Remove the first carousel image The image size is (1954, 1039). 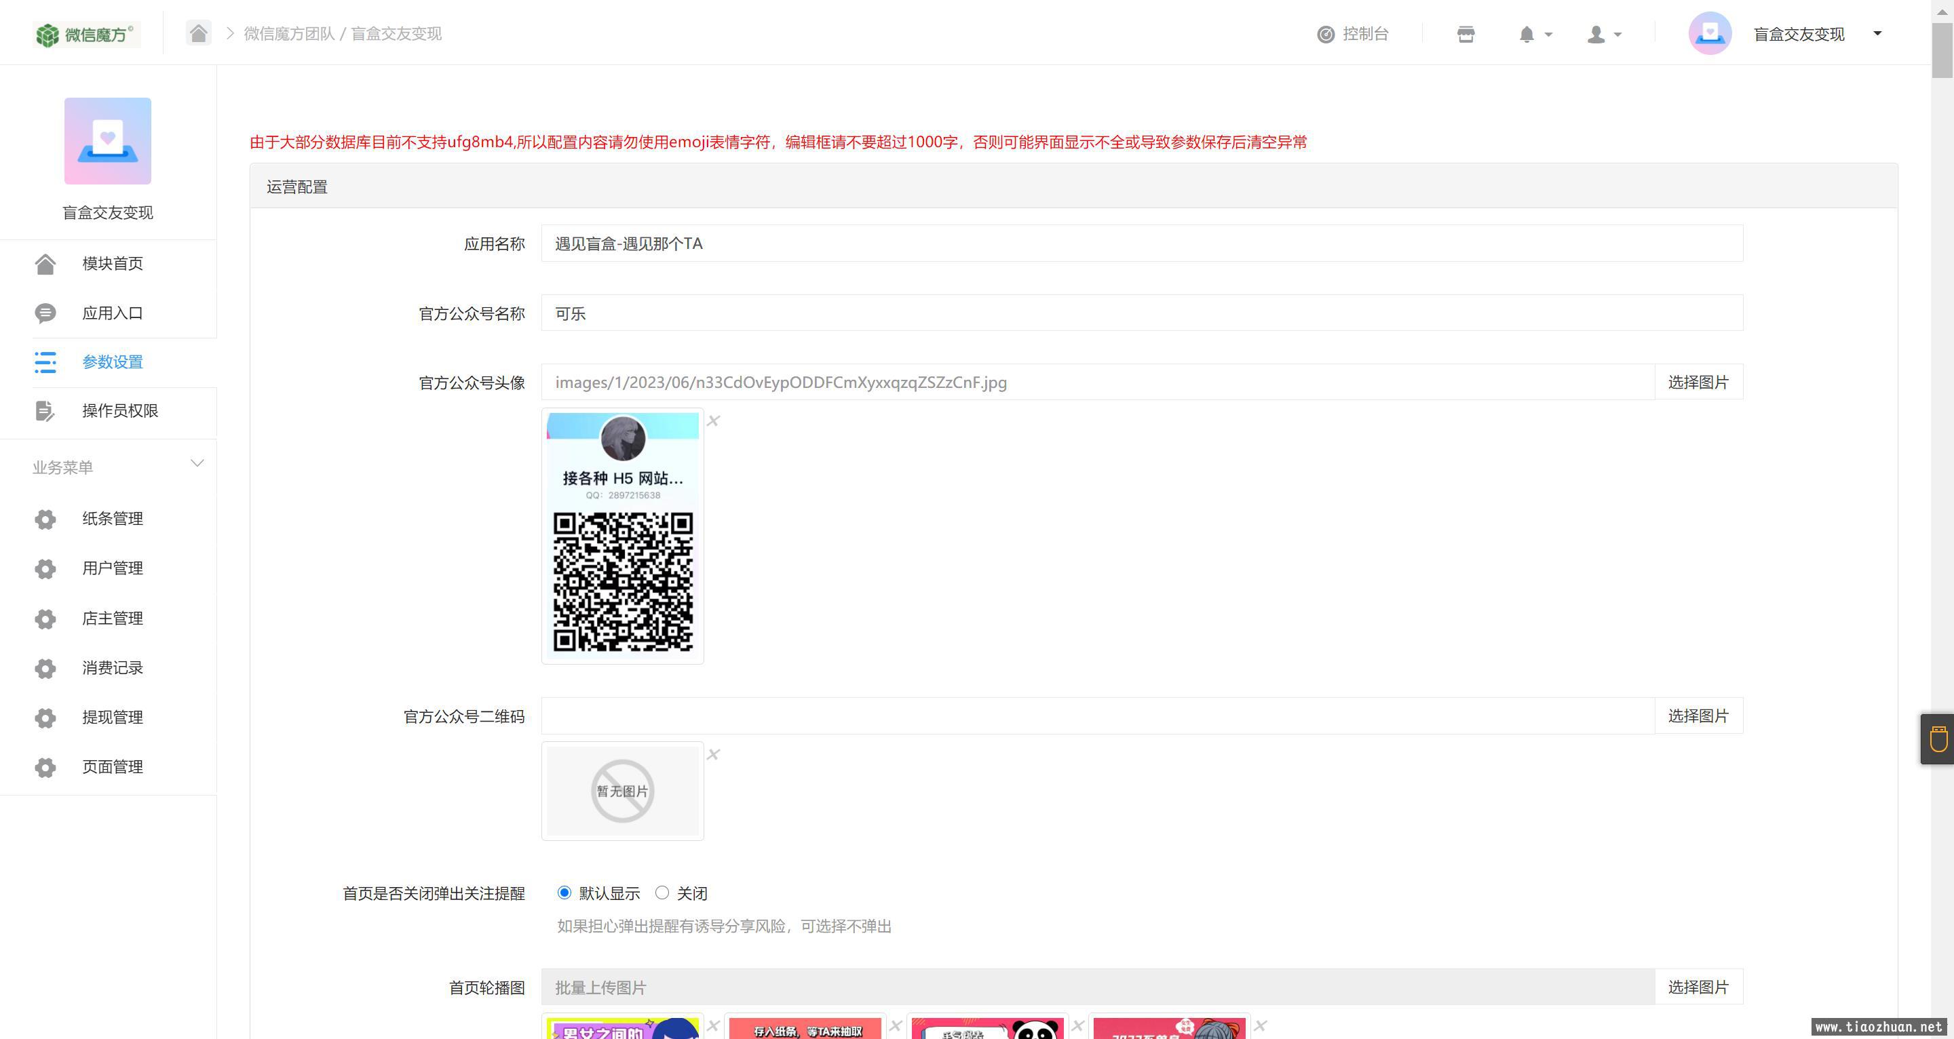[x=713, y=1026]
